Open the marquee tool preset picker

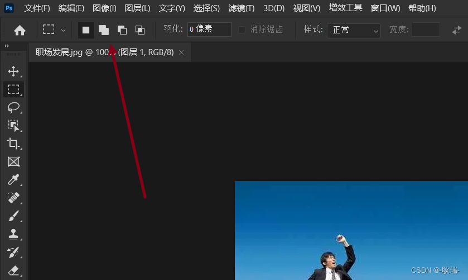pos(54,30)
